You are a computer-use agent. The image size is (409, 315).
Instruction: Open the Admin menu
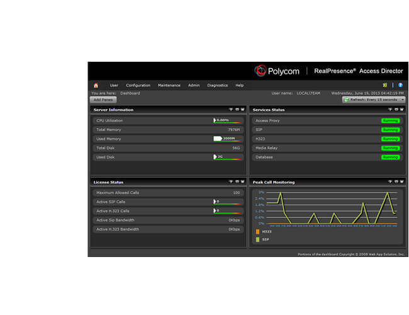(194, 86)
